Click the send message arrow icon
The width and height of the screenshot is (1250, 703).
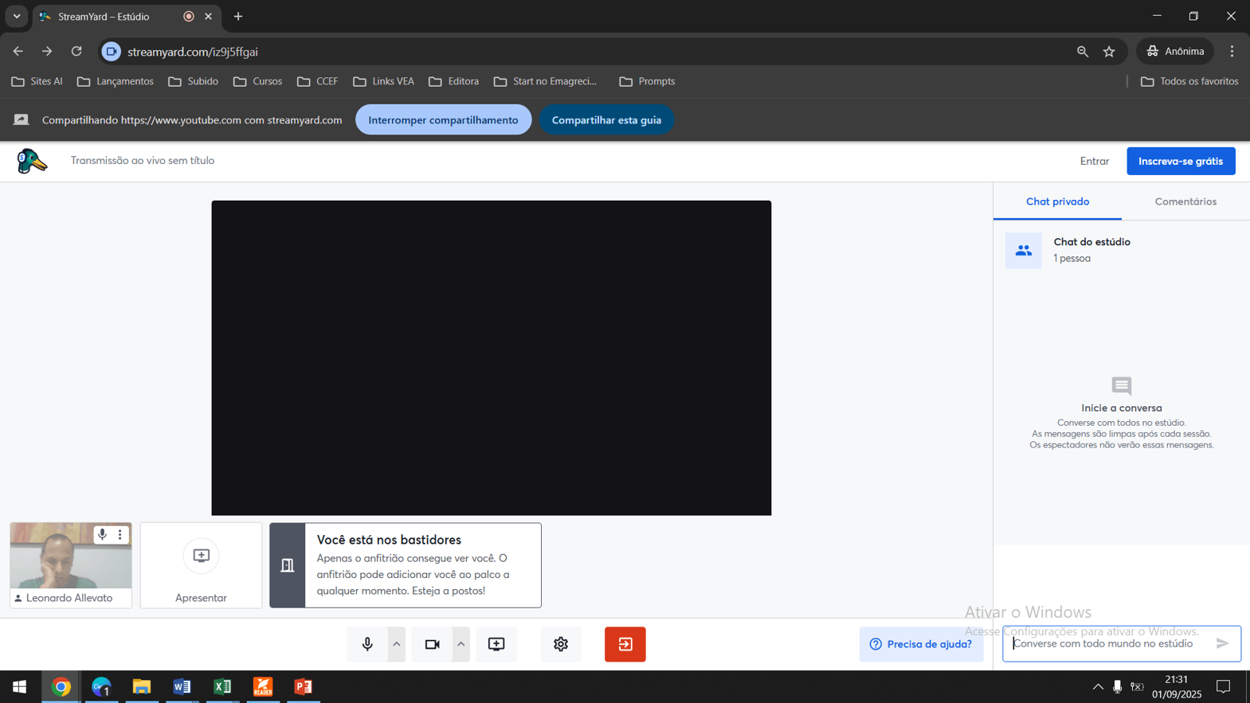[x=1222, y=643]
